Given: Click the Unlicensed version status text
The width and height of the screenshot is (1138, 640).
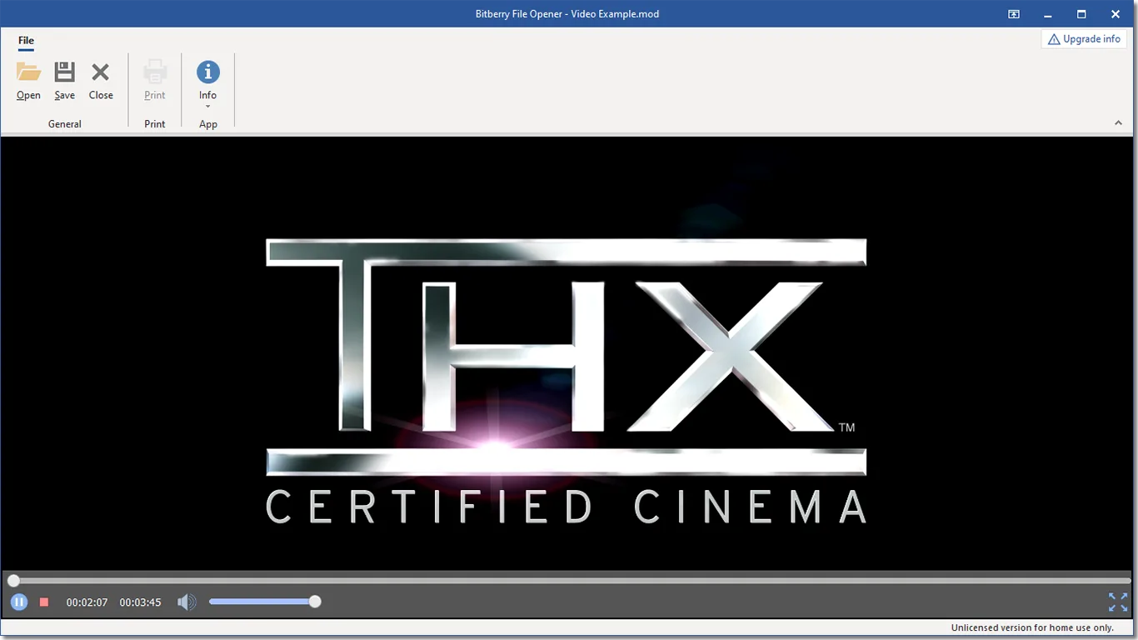Looking at the screenshot, I should (x=1032, y=627).
